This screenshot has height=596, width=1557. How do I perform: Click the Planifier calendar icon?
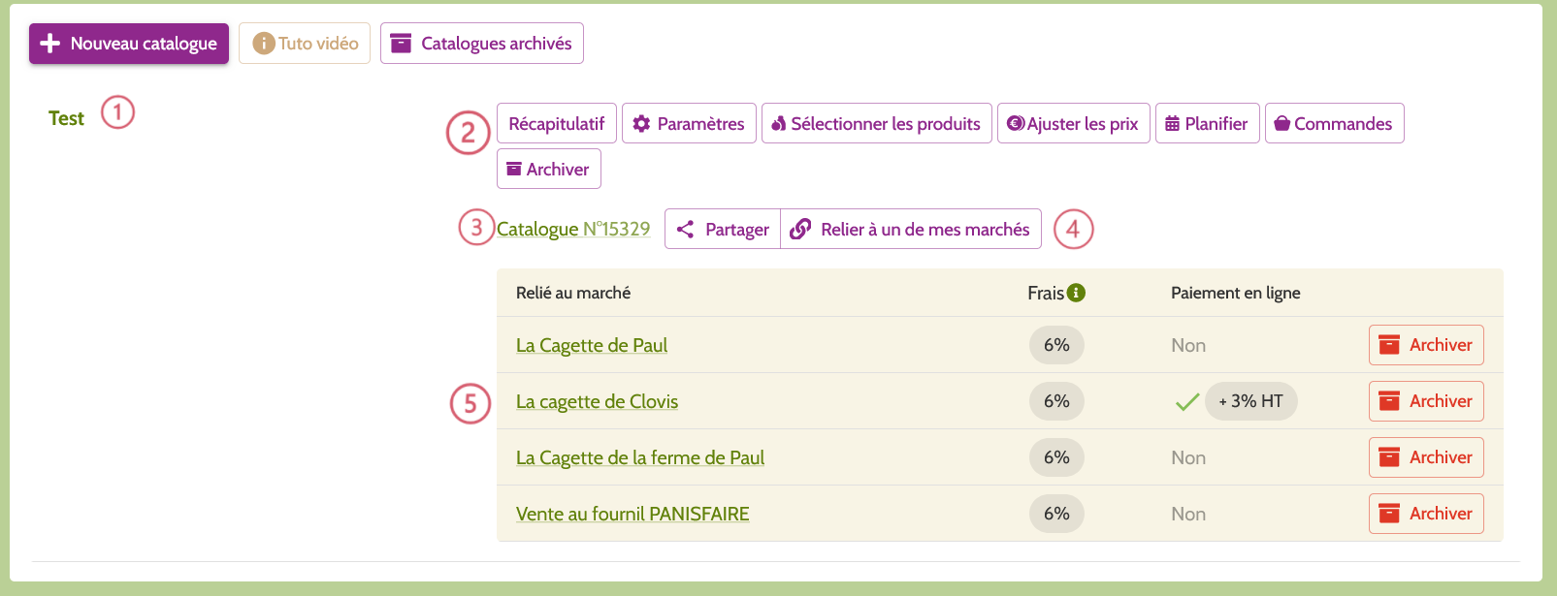[1172, 123]
